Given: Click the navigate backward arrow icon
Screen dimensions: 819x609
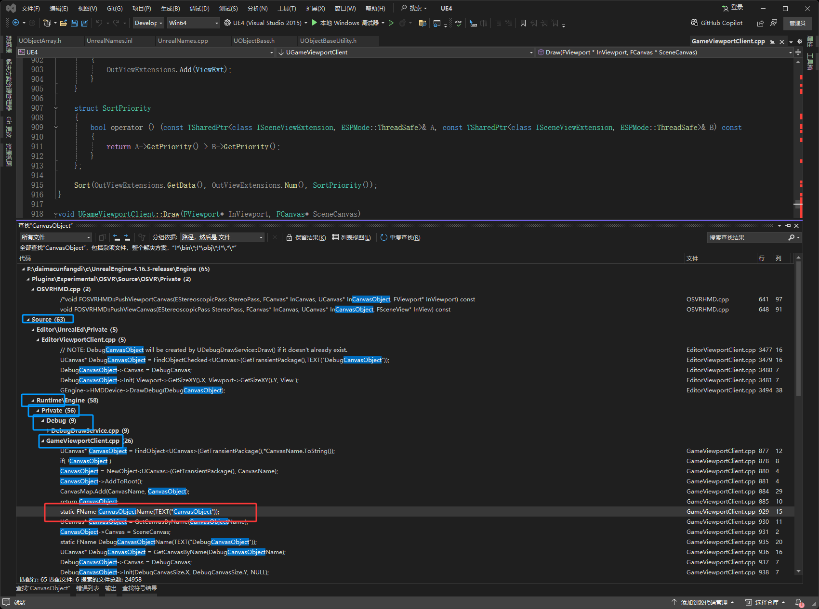Looking at the screenshot, I should 15,23.
